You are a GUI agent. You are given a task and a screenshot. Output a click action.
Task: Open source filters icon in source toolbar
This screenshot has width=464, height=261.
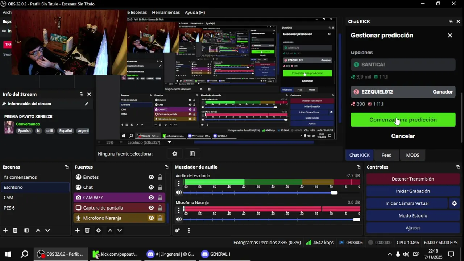pos(192,154)
